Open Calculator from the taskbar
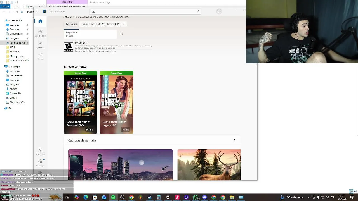Screen dimensions: 358x201 coord(159,197)
